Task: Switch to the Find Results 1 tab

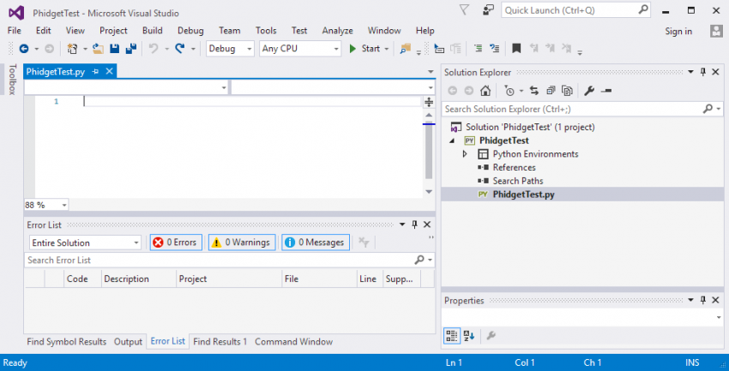Action: (220, 342)
